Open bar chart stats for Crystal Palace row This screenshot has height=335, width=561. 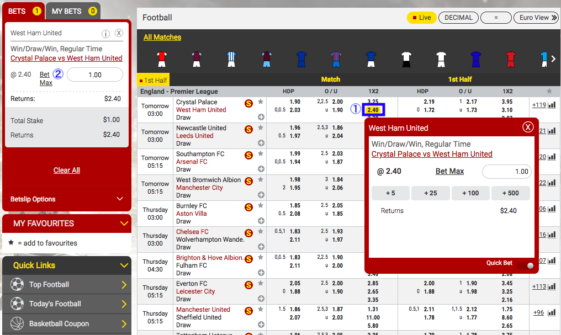552,105
